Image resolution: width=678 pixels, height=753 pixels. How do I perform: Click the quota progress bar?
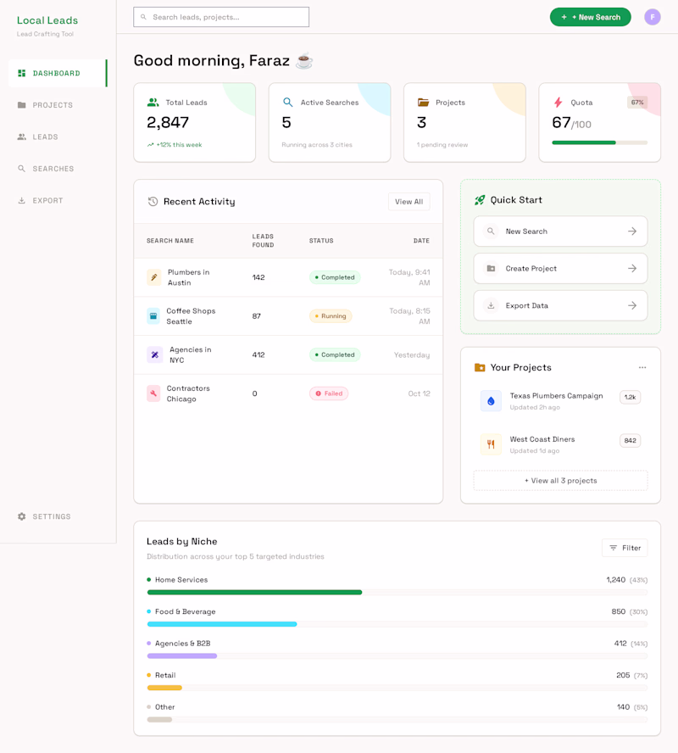point(599,142)
